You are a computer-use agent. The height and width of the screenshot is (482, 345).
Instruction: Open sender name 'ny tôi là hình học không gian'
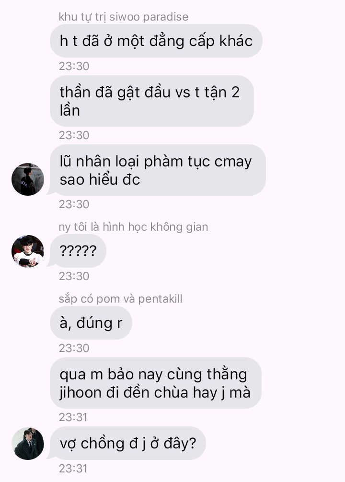133,227
